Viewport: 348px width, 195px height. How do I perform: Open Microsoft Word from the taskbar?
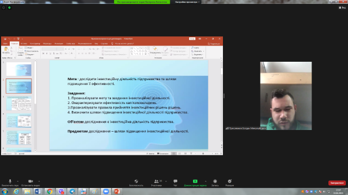point(38,191)
